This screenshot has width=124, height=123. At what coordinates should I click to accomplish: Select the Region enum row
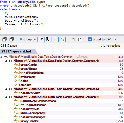[62, 81]
